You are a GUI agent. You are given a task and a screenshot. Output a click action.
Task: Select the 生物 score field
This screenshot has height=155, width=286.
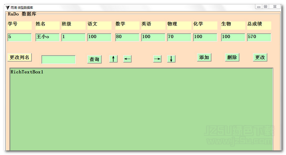(233, 37)
